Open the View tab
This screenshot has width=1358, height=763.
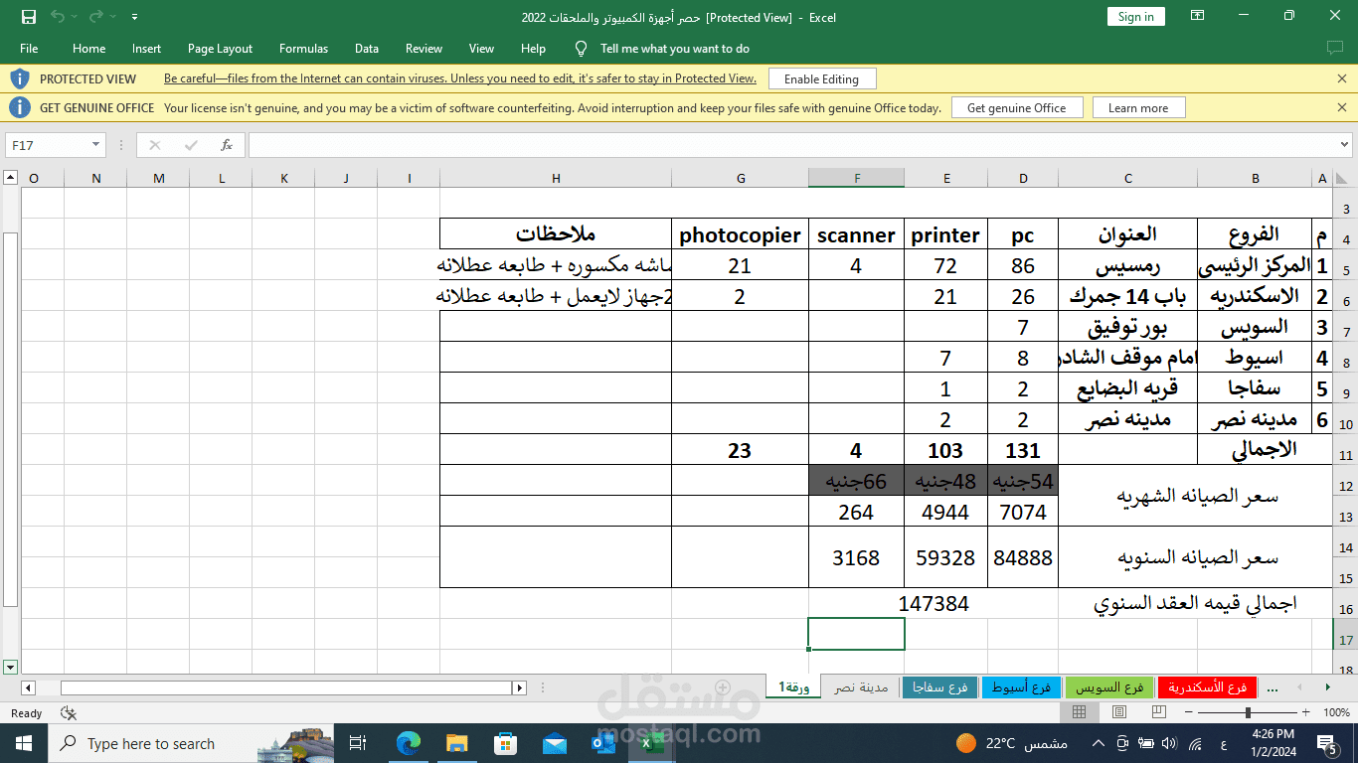[481, 49]
